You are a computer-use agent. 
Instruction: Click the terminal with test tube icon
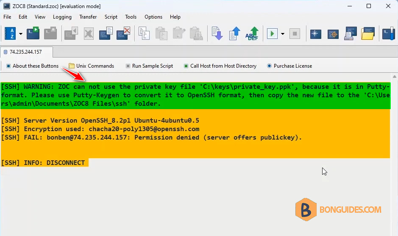coord(389,33)
